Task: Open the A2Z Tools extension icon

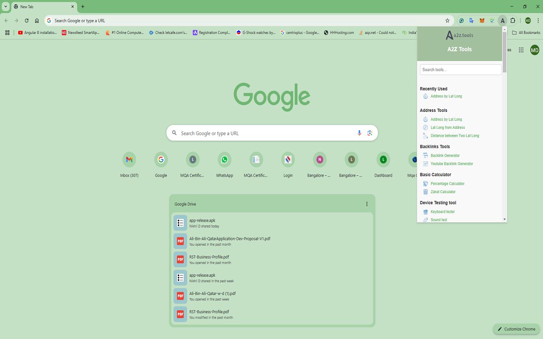Action: (502, 20)
